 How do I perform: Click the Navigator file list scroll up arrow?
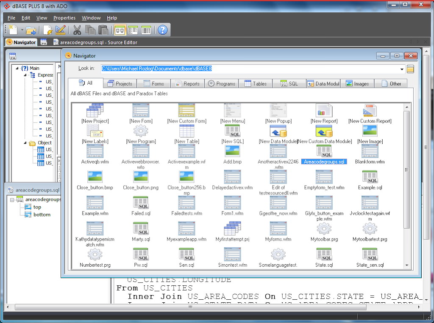point(406,107)
